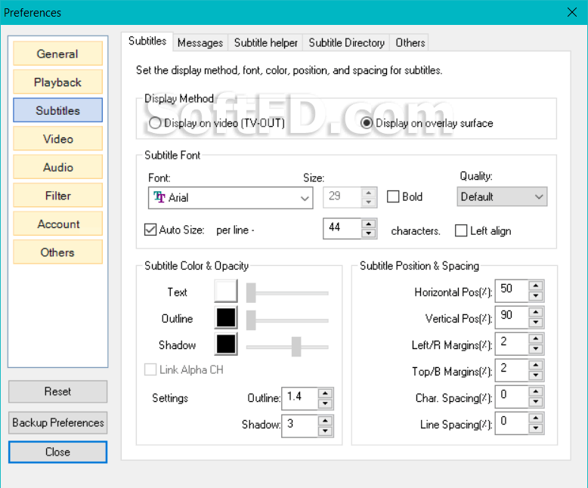Click the Close button at bottom left
The height and width of the screenshot is (488, 588).
coord(57,452)
